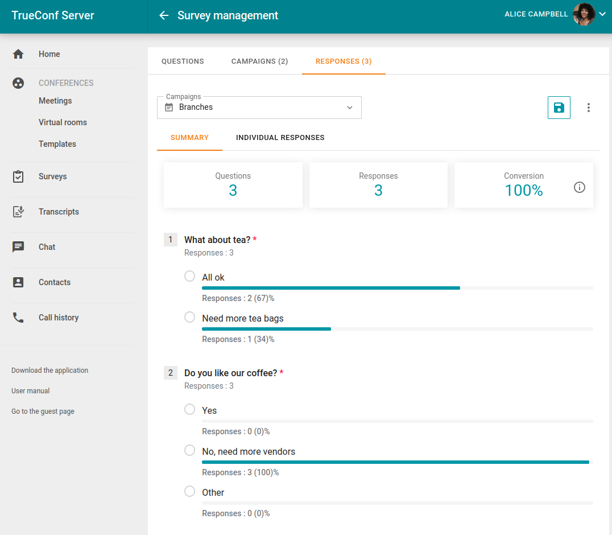Screen dimensions: 612x535
Task: Open the User manual link
Action: 31,391
